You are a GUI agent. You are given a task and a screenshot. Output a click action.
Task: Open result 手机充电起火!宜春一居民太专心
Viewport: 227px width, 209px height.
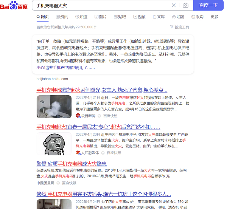[98, 127]
